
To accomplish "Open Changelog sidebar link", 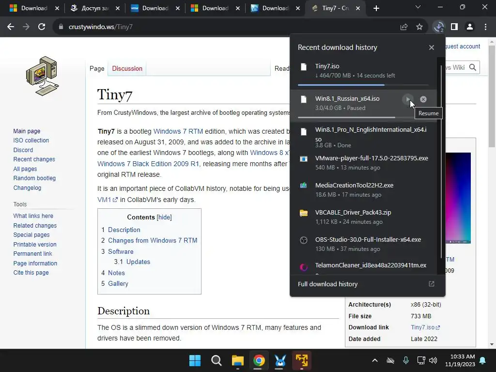I will (27, 187).
